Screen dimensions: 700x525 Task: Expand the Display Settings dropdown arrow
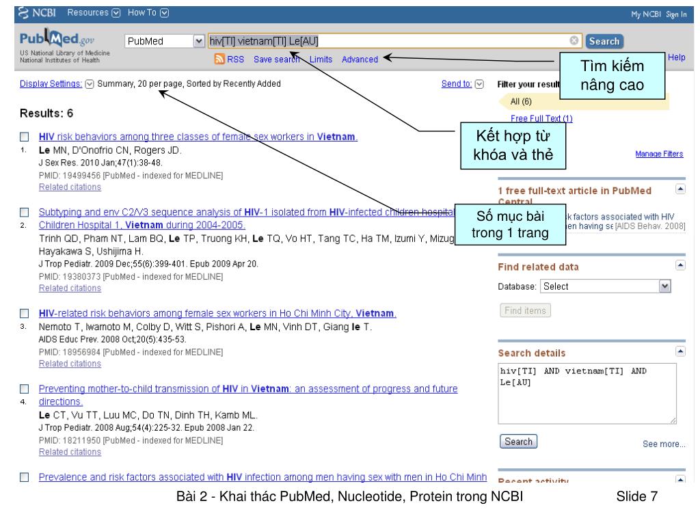[90, 84]
